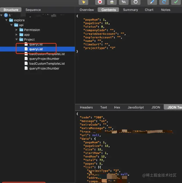This screenshot has width=182, height=183.
Task: Click the green checkmark Validate icon
Action: click(176, 2)
